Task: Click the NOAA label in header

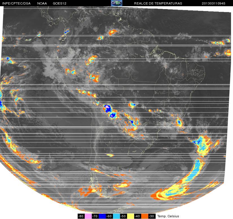Action: [x=42, y=3]
